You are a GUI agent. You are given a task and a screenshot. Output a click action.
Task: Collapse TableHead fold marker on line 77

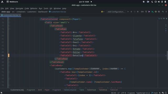point(9,26)
